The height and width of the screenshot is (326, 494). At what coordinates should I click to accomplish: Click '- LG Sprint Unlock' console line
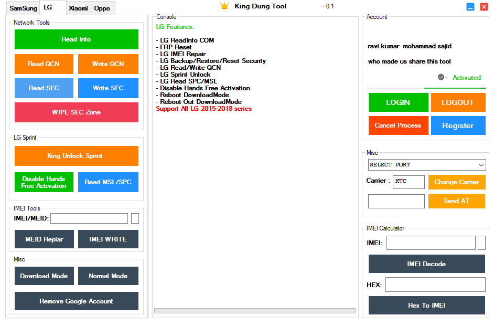tap(183, 75)
